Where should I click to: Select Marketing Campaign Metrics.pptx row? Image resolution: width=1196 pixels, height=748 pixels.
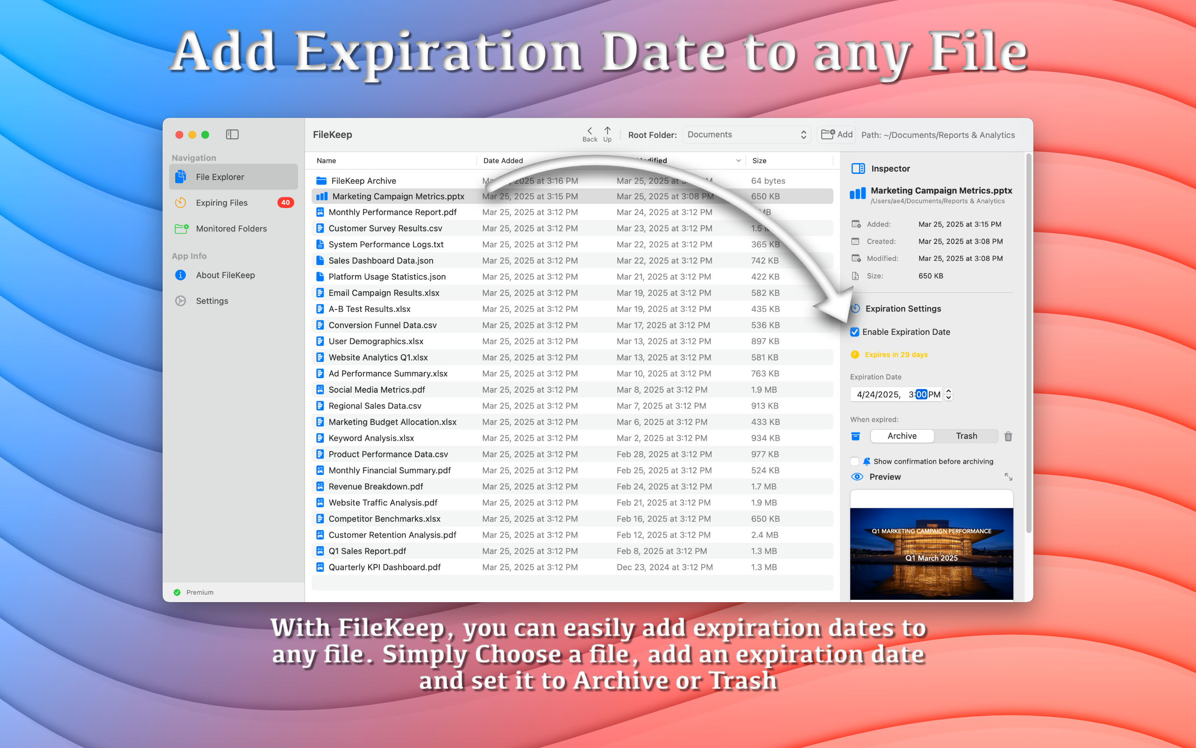[x=572, y=196]
